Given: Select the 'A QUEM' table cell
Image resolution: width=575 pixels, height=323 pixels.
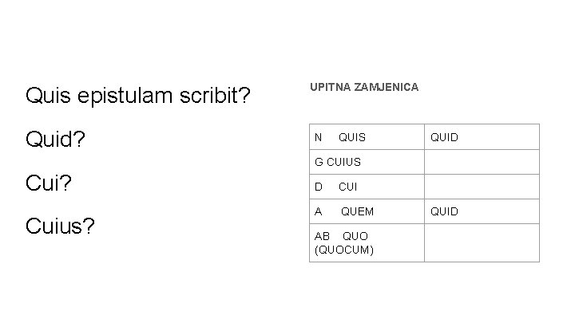Looking at the screenshot, I should pos(366,211).
